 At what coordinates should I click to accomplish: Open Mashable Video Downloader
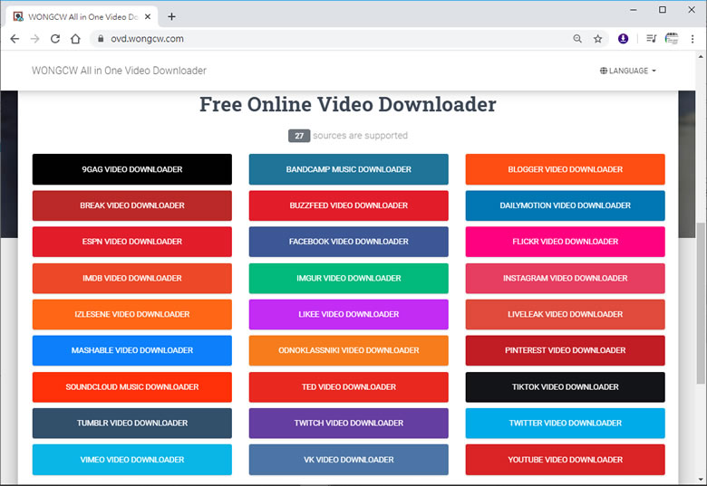(x=132, y=350)
